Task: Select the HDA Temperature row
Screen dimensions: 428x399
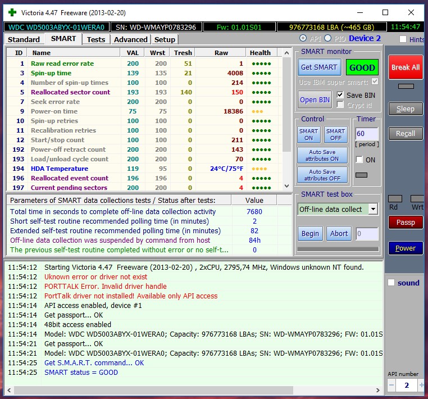Action: [x=144, y=169]
